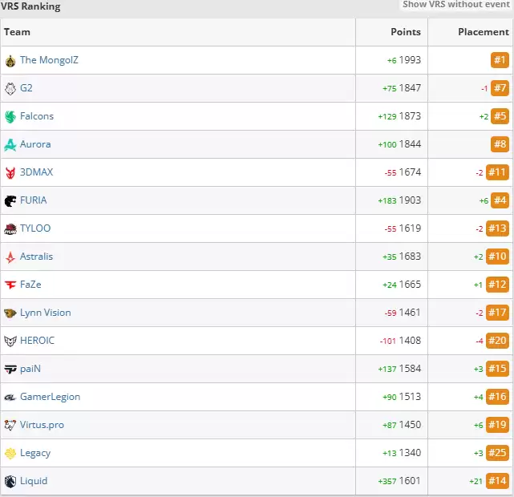The height and width of the screenshot is (497, 514).
Task: Open the HEROIC team link
Action: click(37, 341)
